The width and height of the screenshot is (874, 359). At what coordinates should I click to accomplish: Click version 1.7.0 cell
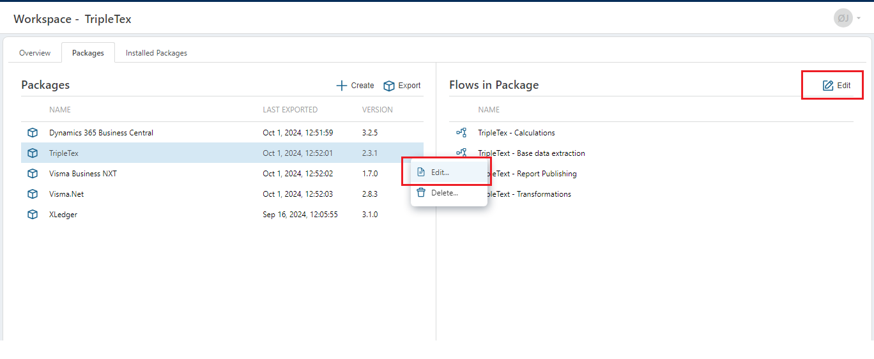[x=370, y=174]
